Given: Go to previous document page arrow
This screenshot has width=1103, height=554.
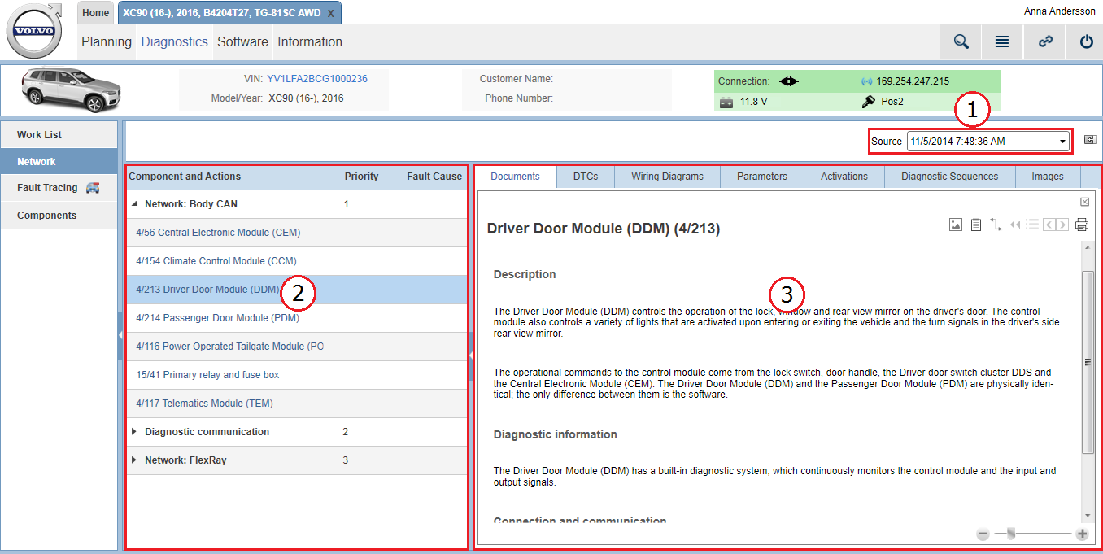Looking at the screenshot, I should 1049,225.
